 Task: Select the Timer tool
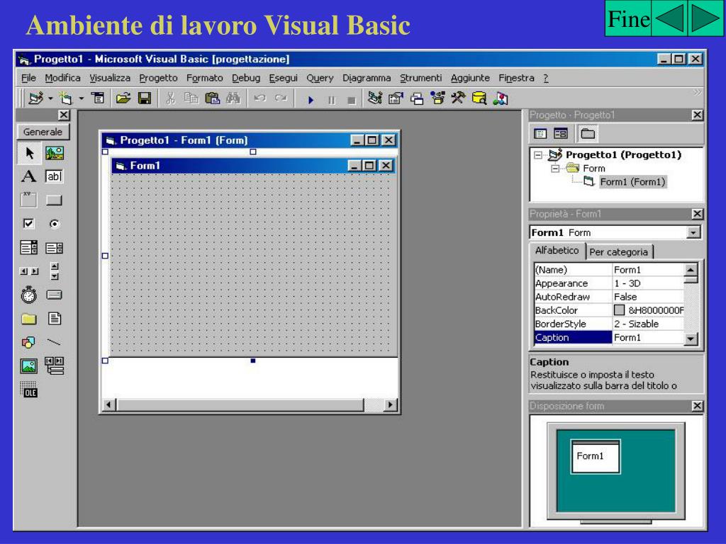[28, 295]
